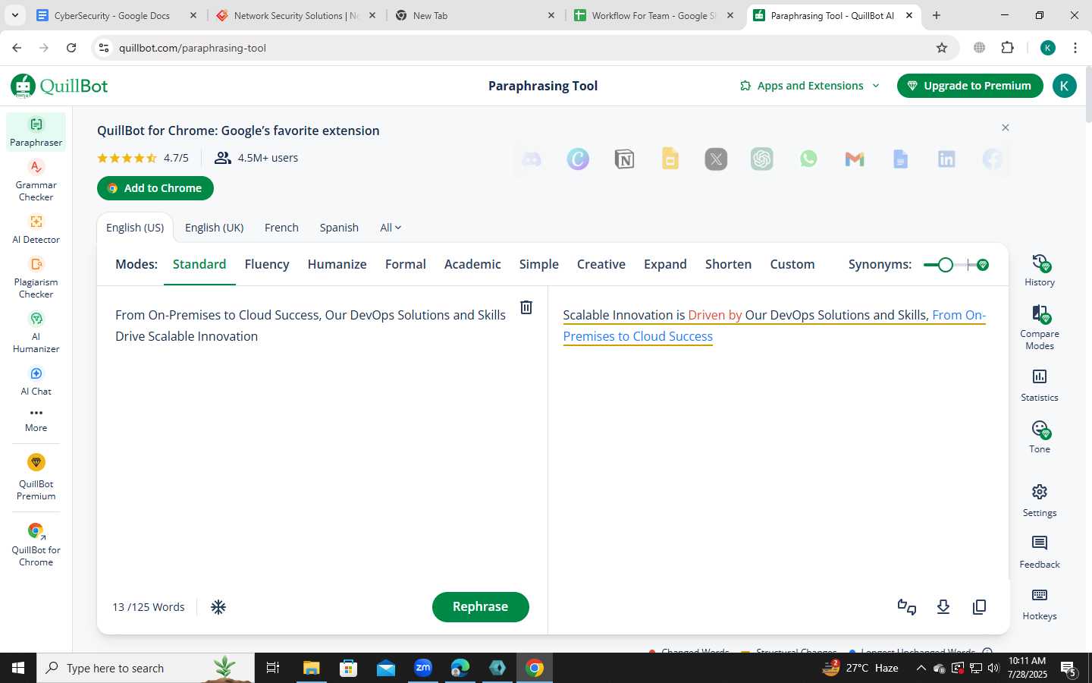
Task: Open Hotkeys panel
Action: point(1040,604)
